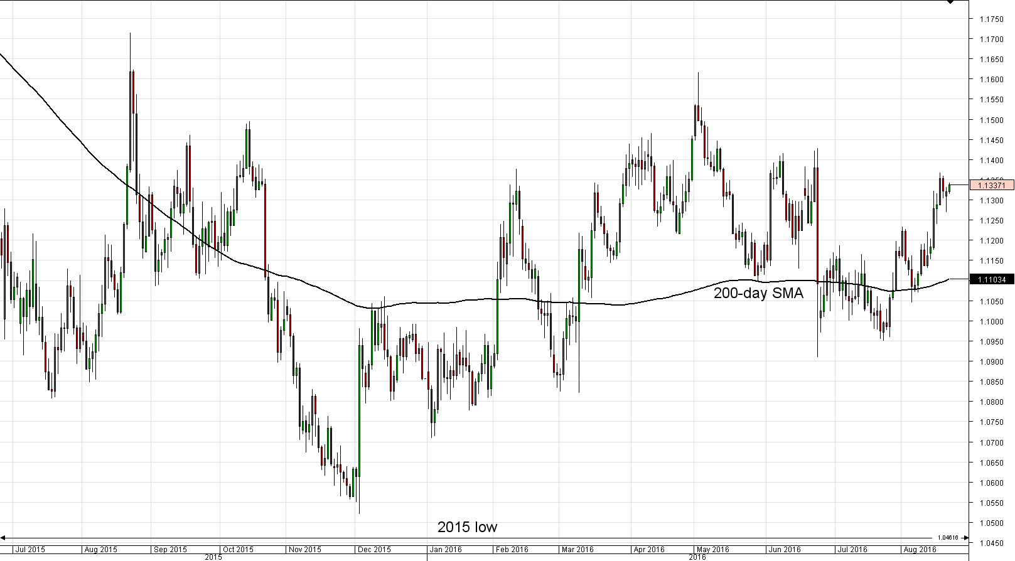Viewport: 1015px width, 561px height.
Task: Click the 1.1150 price axis label
Action: (x=992, y=261)
